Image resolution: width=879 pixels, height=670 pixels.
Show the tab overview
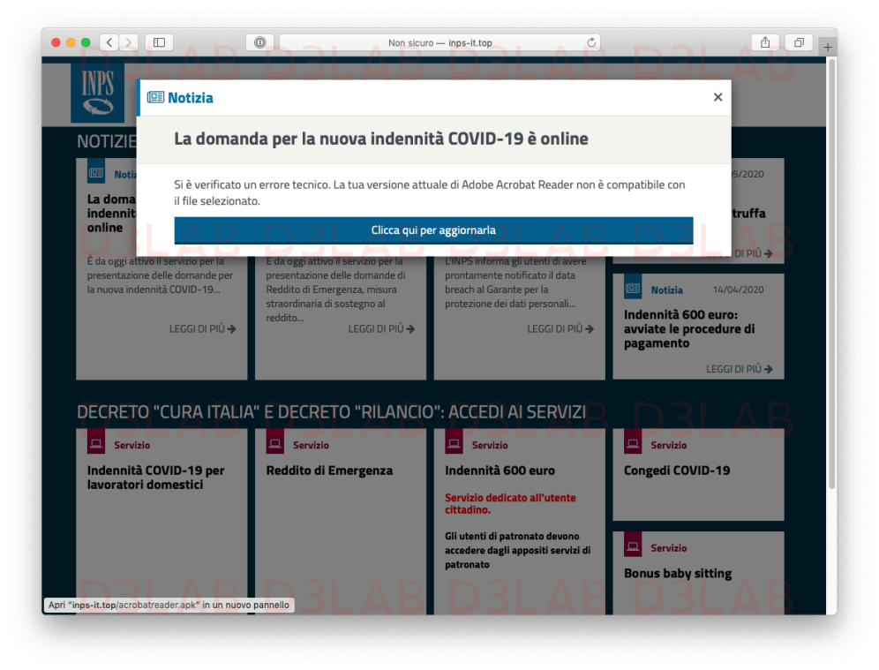click(799, 42)
